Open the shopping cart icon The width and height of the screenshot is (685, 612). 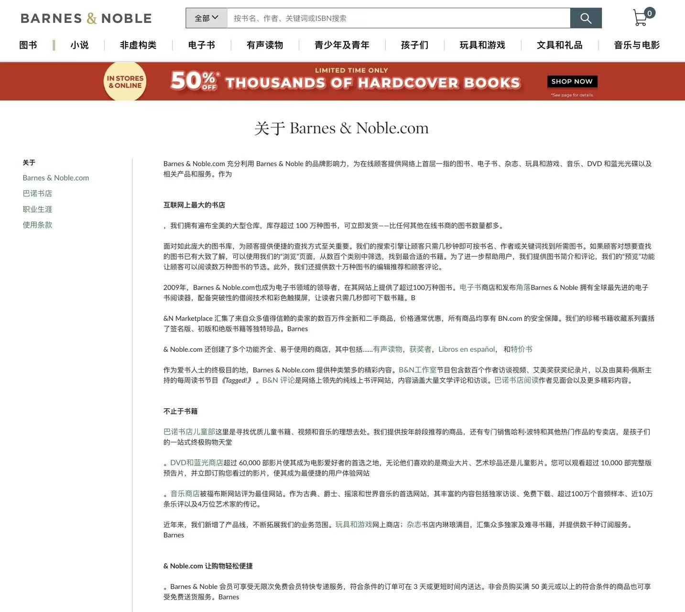pos(642,18)
